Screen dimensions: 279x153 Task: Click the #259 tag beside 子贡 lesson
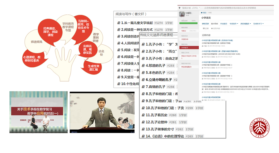189,108
